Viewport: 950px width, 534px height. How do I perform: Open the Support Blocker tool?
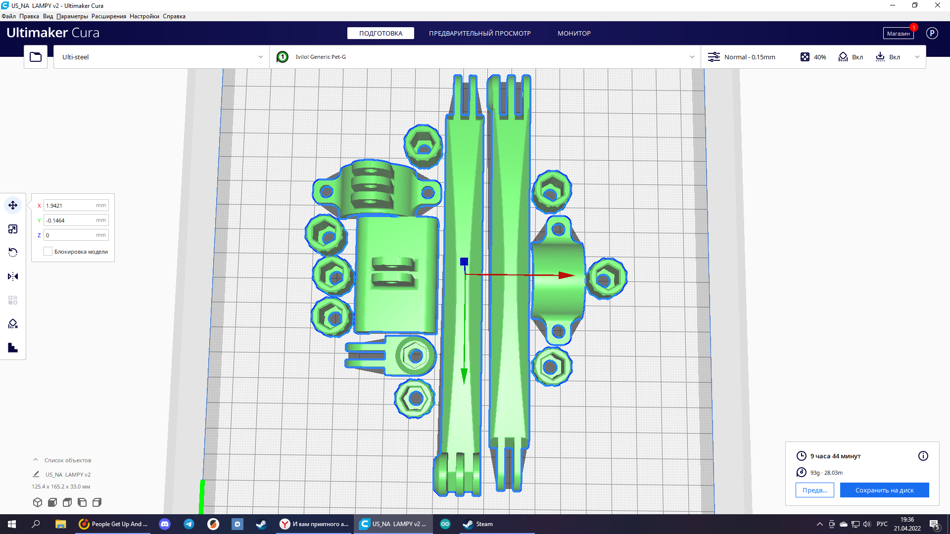click(x=13, y=324)
